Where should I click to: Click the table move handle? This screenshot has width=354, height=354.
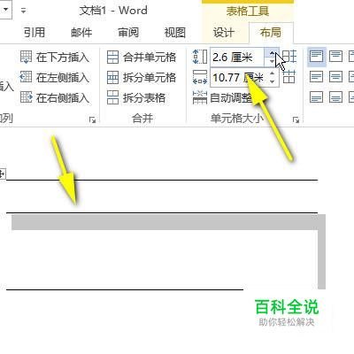point(2,173)
